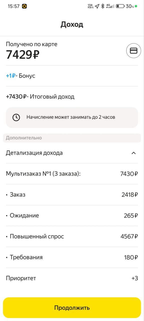Viewport: 144px width, 321px height.
Task: Tap the Требования row showing 180₽
Action: tap(72, 257)
